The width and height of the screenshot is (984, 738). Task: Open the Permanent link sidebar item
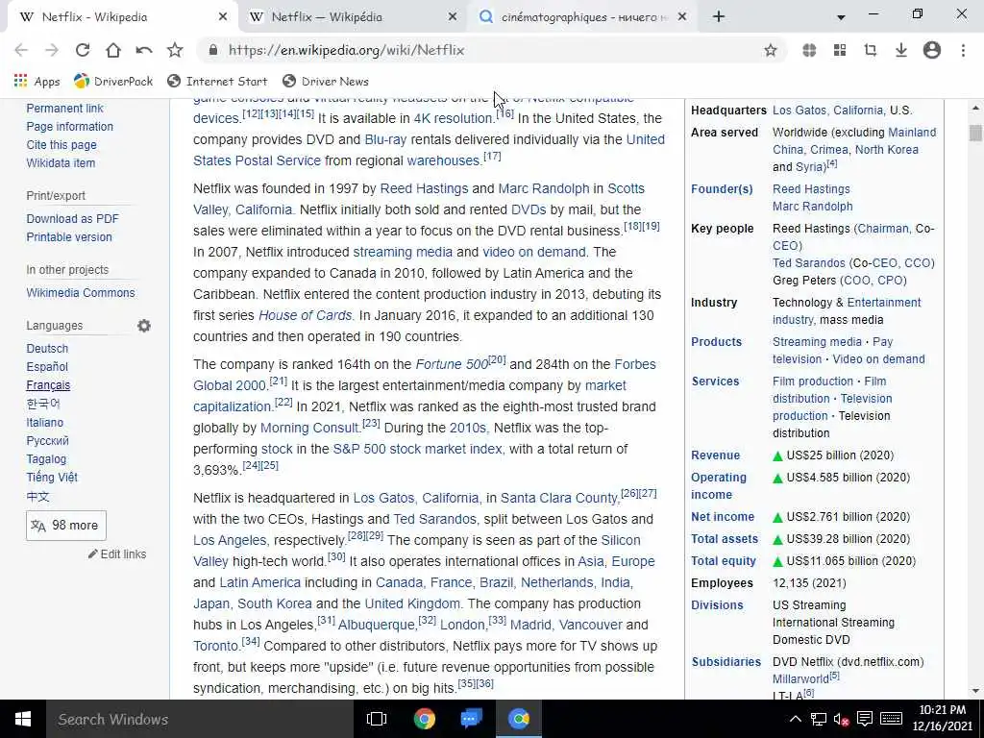pos(64,108)
